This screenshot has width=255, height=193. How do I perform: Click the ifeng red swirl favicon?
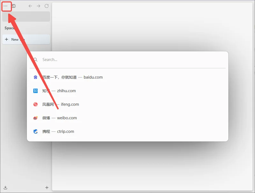(x=35, y=104)
